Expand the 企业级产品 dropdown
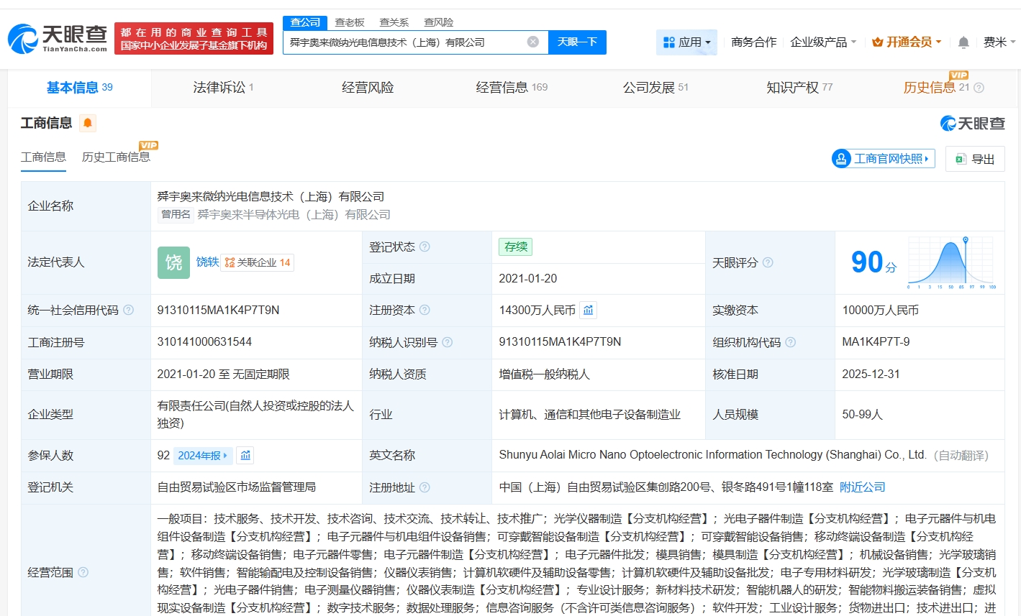Screen dimensions: 1021x616 click(823, 42)
